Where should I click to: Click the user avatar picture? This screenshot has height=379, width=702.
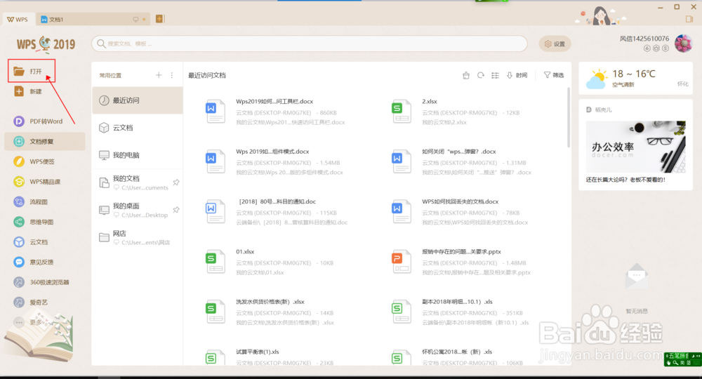(683, 44)
